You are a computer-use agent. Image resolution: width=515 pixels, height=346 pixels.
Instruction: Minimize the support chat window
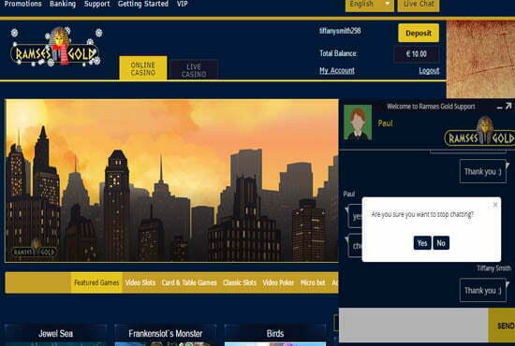[499, 107]
